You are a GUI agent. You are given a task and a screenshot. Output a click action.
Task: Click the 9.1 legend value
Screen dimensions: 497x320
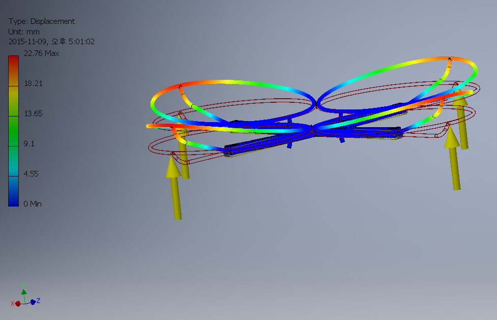click(29, 143)
